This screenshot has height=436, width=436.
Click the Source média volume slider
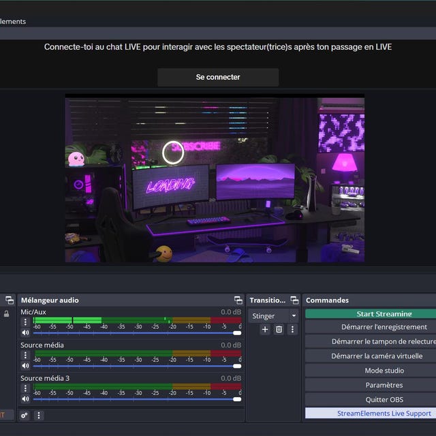click(137, 366)
